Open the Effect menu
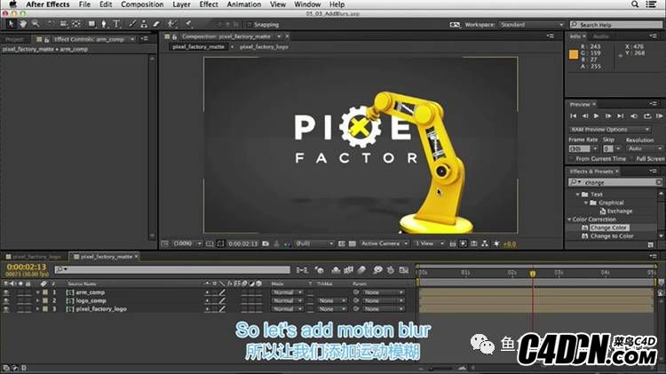 coord(209,4)
